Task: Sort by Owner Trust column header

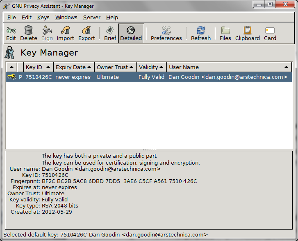Action: [x=115, y=67]
